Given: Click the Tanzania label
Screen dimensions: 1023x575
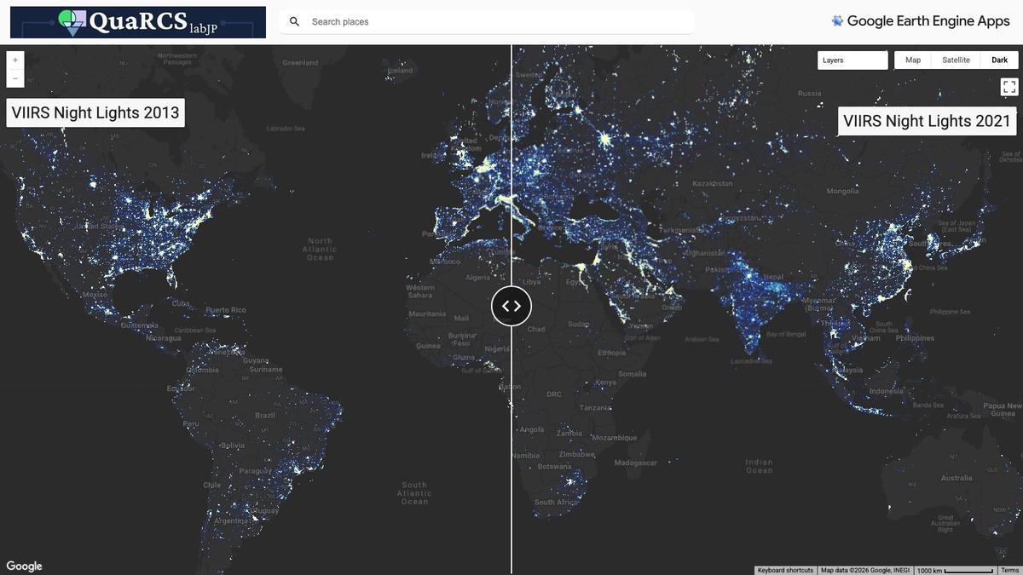Looking at the screenshot, I should click(596, 408).
